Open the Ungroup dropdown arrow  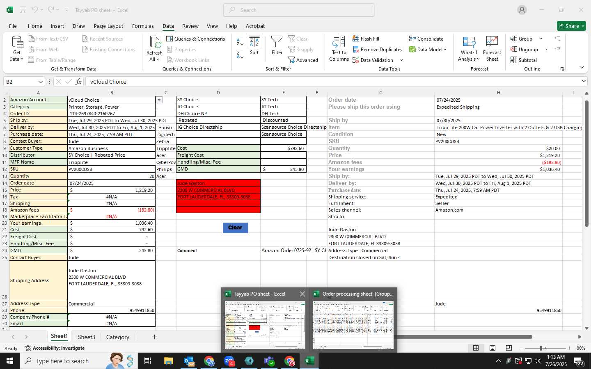coord(546,50)
